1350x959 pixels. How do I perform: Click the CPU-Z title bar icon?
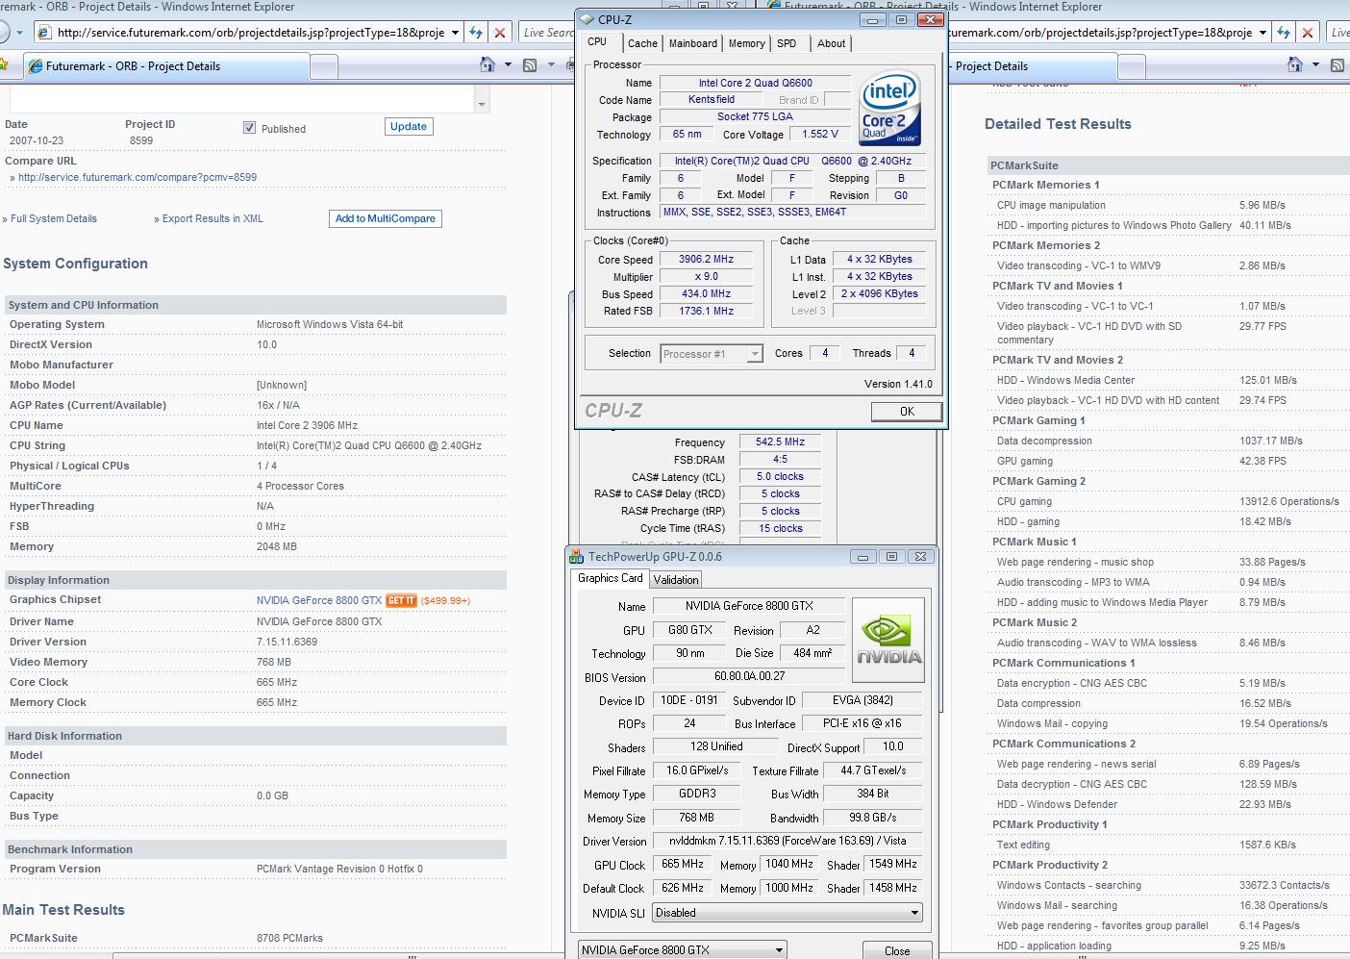[x=587, y=19]
